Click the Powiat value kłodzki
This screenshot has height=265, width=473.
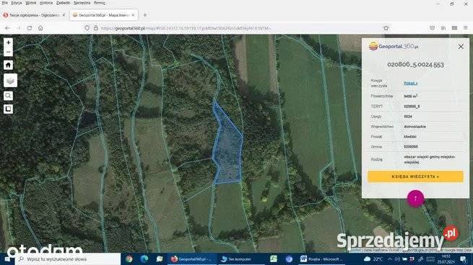(410, 137)
